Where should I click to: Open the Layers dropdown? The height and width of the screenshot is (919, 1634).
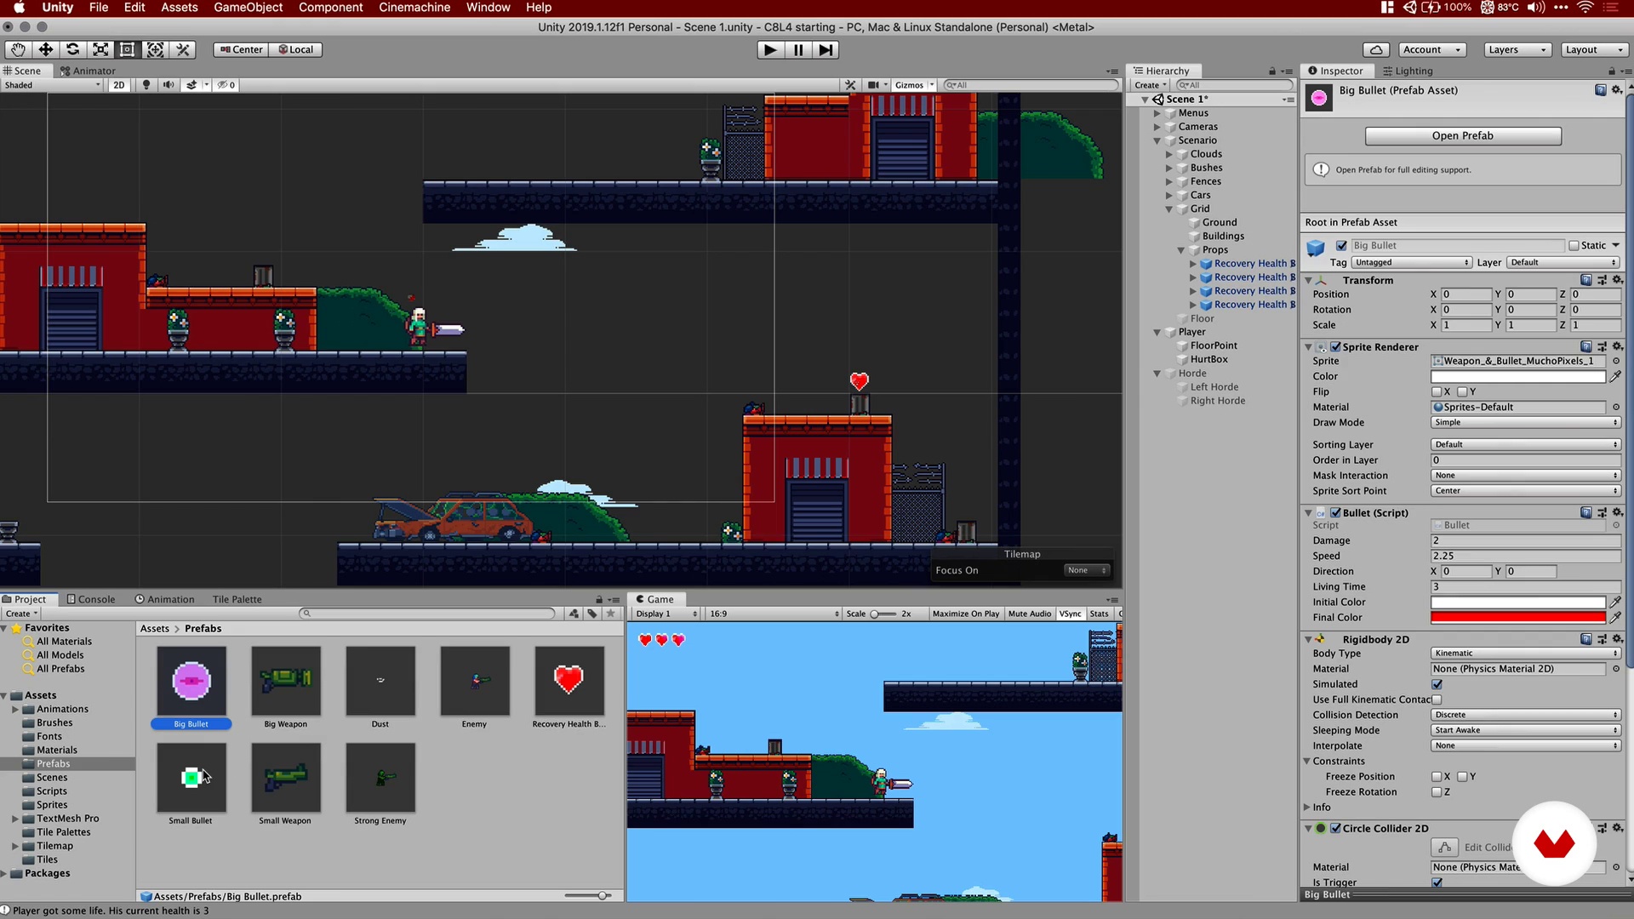point(1517,49)
